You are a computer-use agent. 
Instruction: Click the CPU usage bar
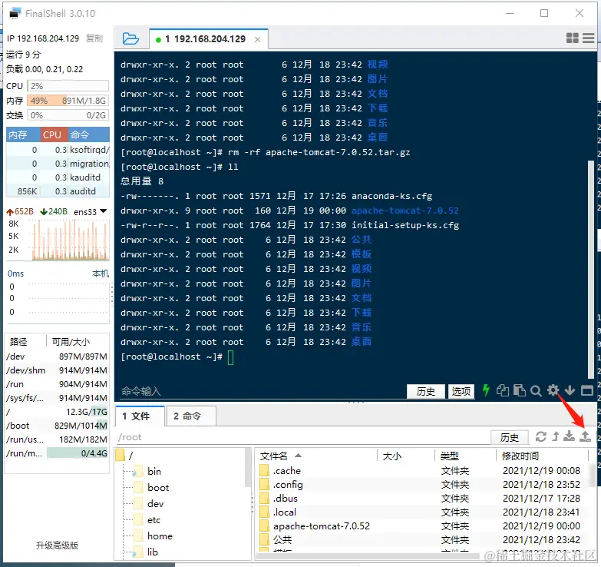(x=68, y=86)
